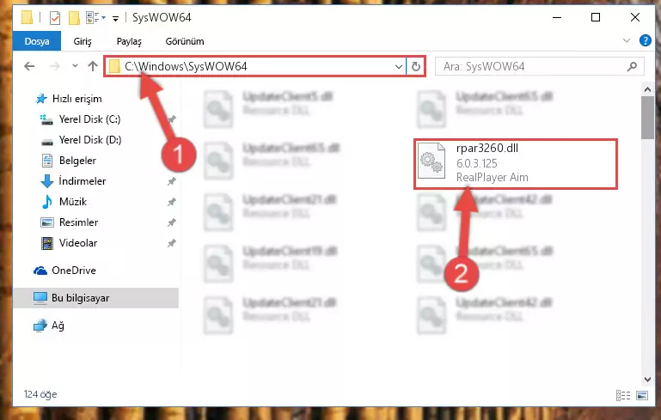Screen dimensions: 661x420
Task: Expand the address bar history dropdown
Action: [398, 66]
